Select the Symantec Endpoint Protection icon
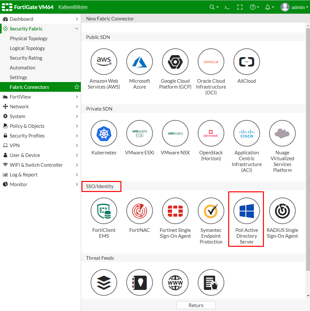 [211, 211]
